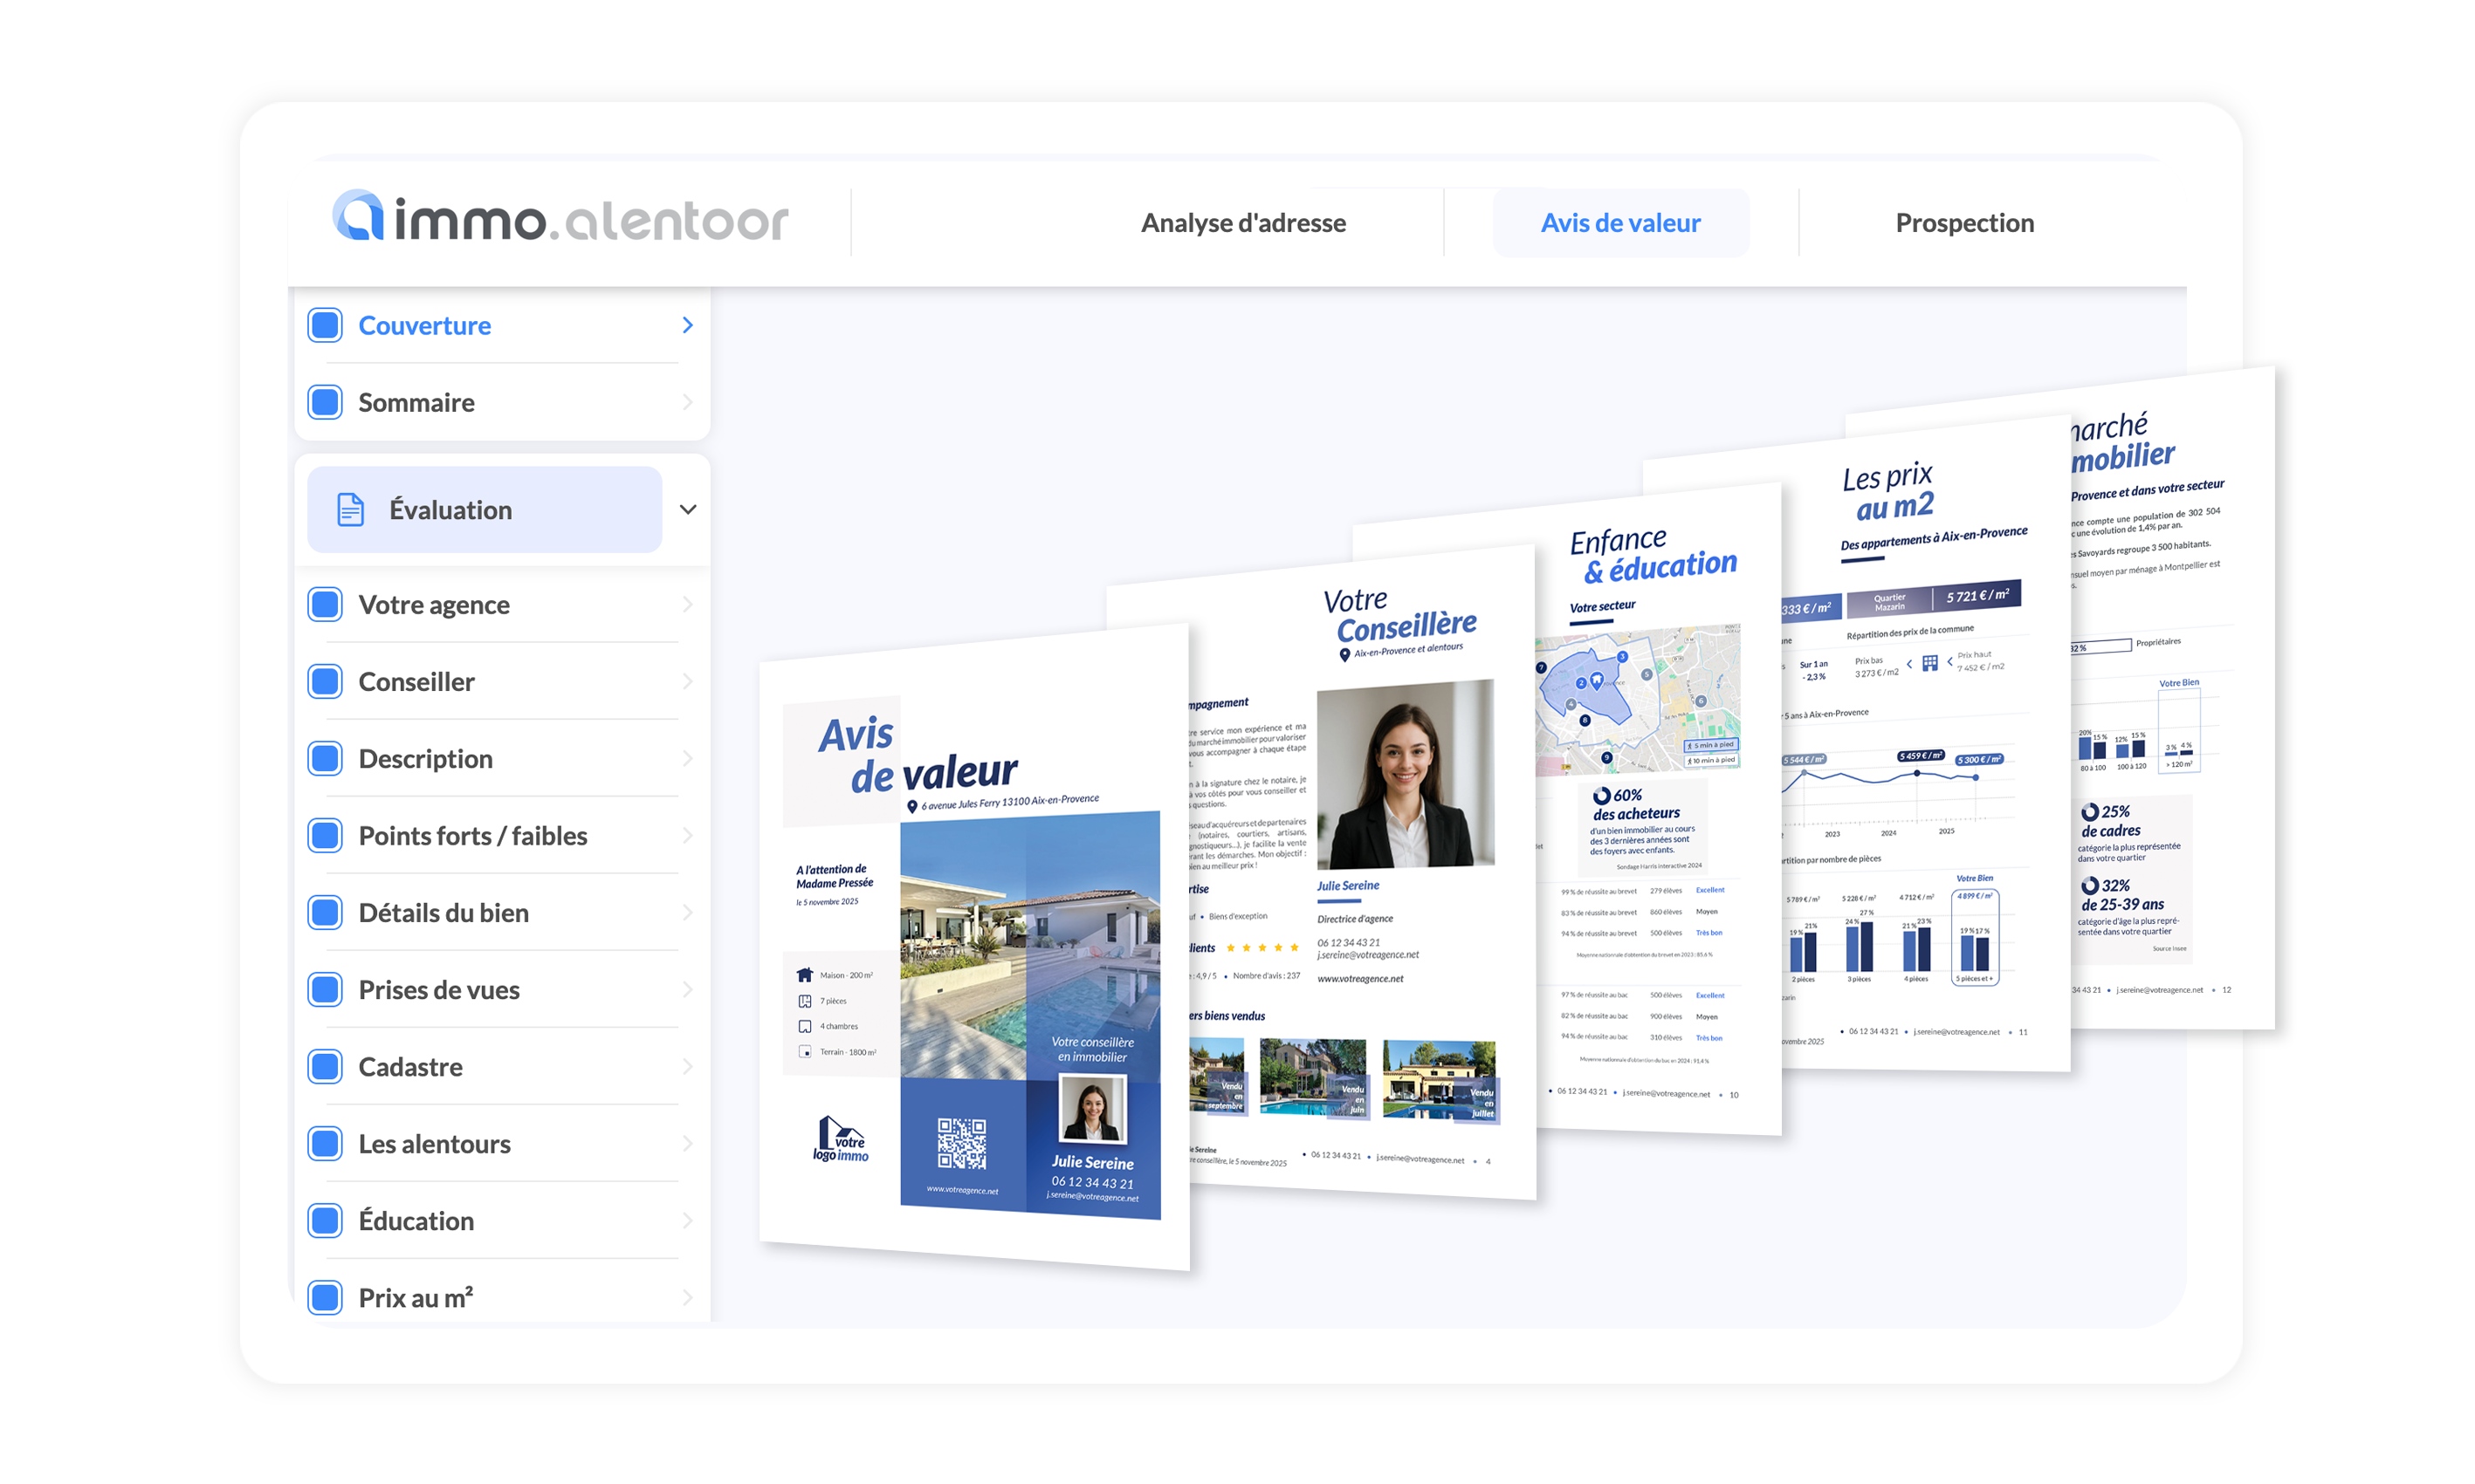The image size is (2475, 1484).
Task: Open the Prospection tab
Action: click(x=1963, y=222)
